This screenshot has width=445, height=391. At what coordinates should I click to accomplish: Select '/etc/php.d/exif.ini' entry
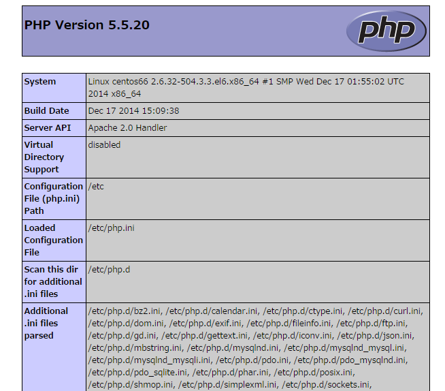point(205,324)
